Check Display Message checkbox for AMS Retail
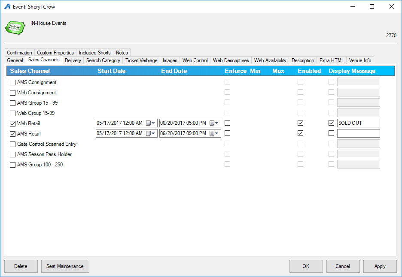This screenshot has height=277, width=402. tap(331, 133)
